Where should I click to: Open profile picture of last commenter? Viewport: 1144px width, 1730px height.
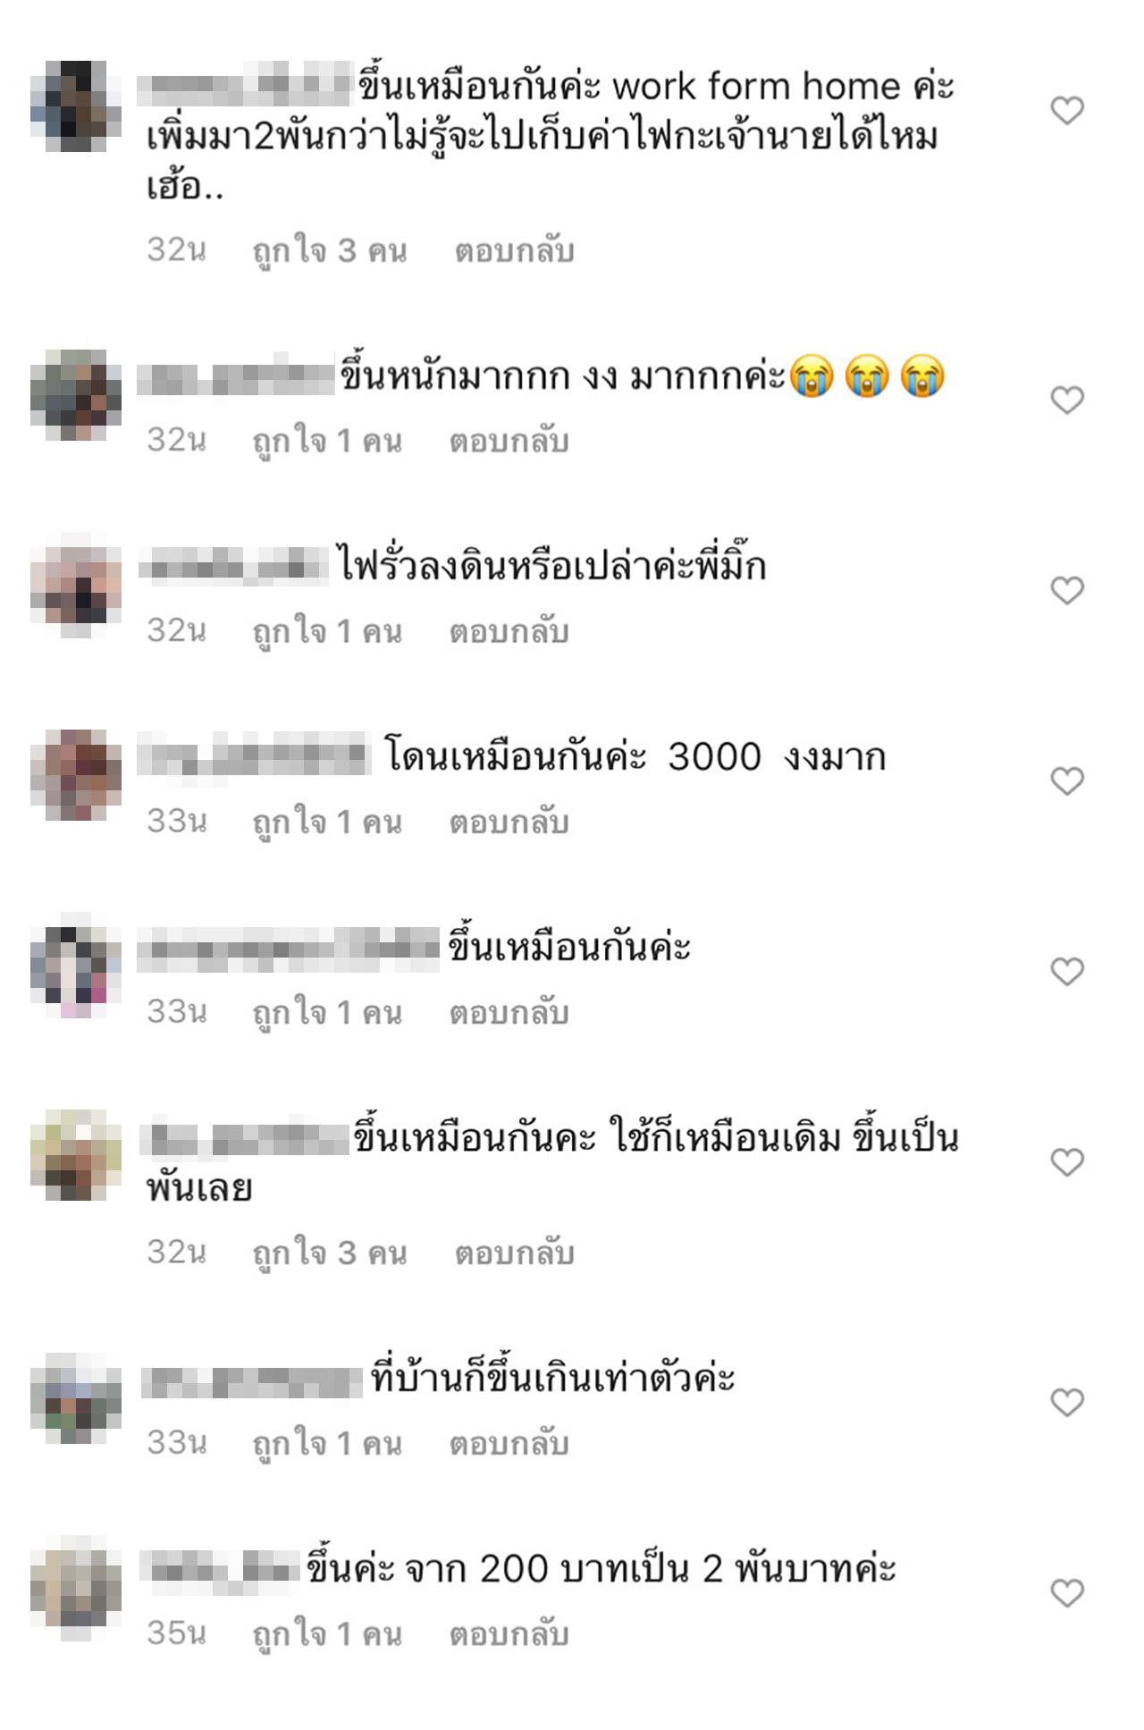[x=76, y=1588]
